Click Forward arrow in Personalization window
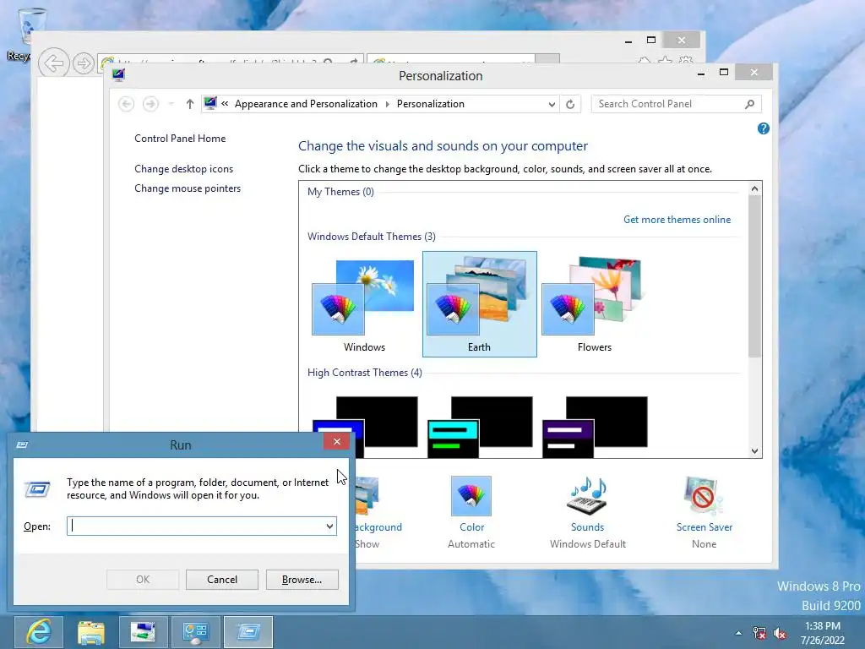 point(150,104)
